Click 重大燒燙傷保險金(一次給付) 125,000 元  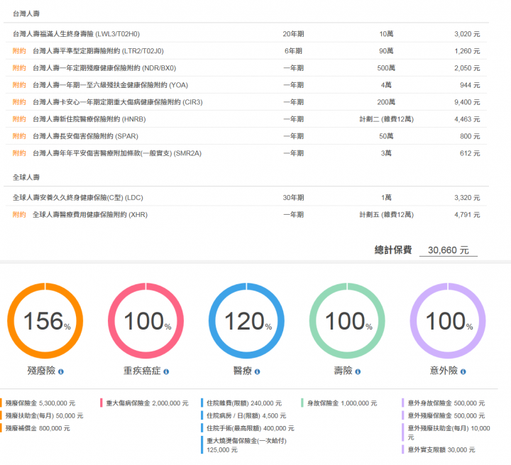[x=247, y=445]
